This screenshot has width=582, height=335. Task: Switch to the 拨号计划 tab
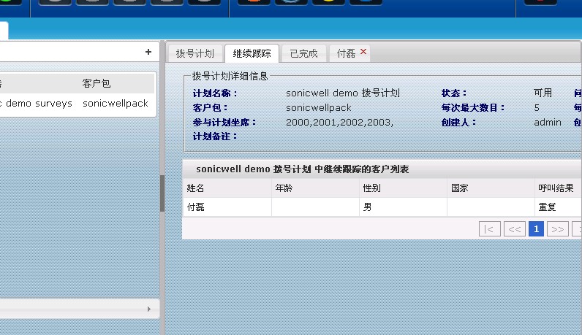[x=195, y=53]
